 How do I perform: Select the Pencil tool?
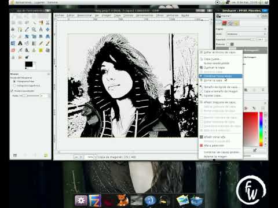tap(41, 43)
